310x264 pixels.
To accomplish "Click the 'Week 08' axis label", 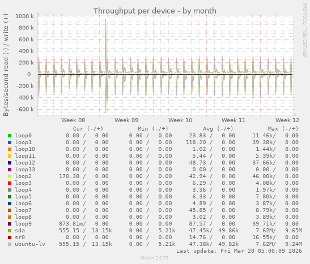I will (73, 120).
